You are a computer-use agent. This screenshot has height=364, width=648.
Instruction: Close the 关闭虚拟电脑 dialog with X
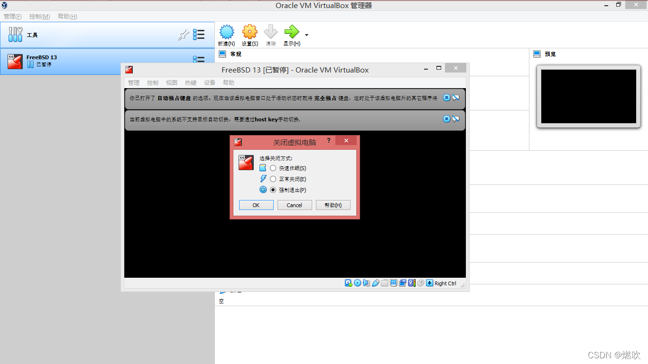tap(346, 141)
